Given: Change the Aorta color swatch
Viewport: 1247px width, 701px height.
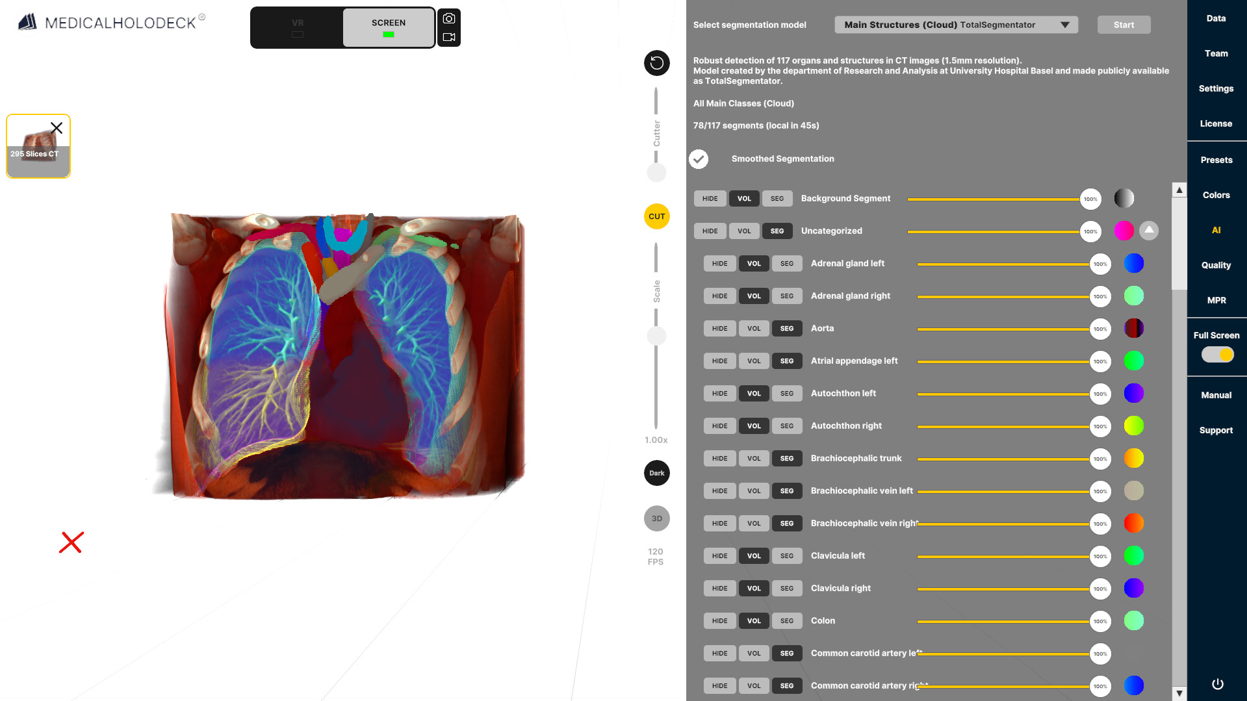Looking at the screenshot, I should [x=1134, y=328].
